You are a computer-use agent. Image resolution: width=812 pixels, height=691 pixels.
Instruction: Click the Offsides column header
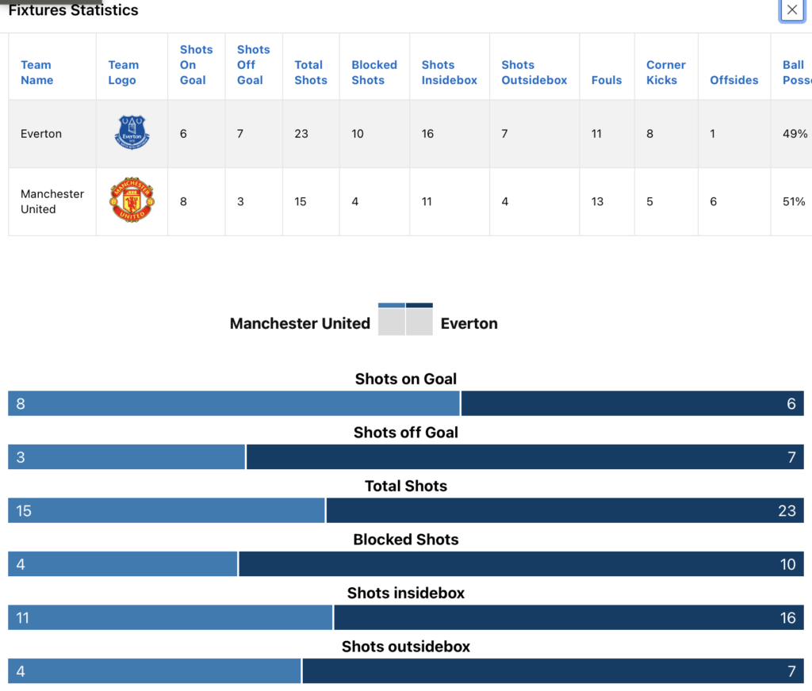click(x=733, y=80)
